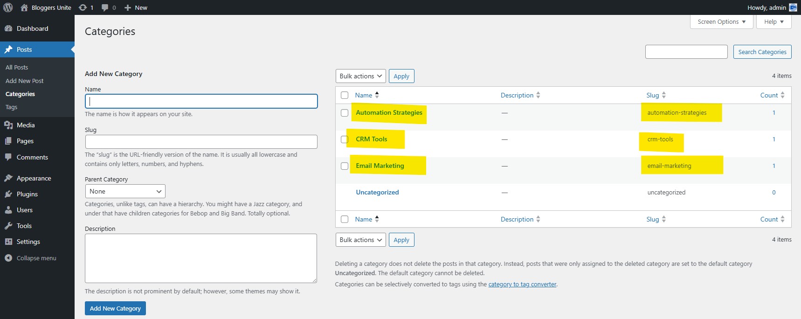Open the Automation Strategies category link
Screen dimensions: 801x319
pyautogui.click(x=389, y=112)
